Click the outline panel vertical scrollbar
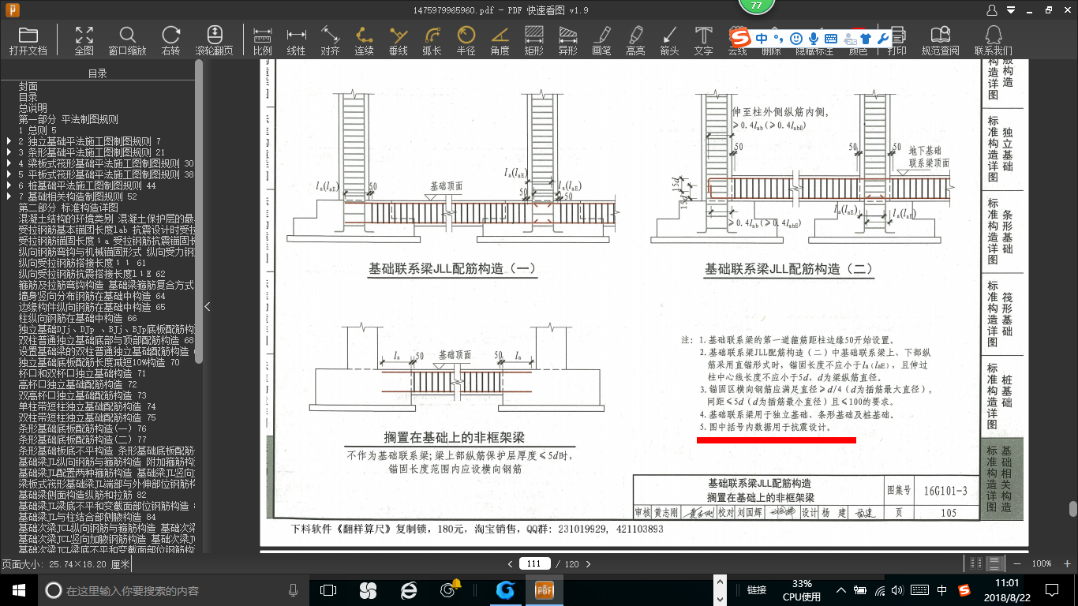 [199, 211]
